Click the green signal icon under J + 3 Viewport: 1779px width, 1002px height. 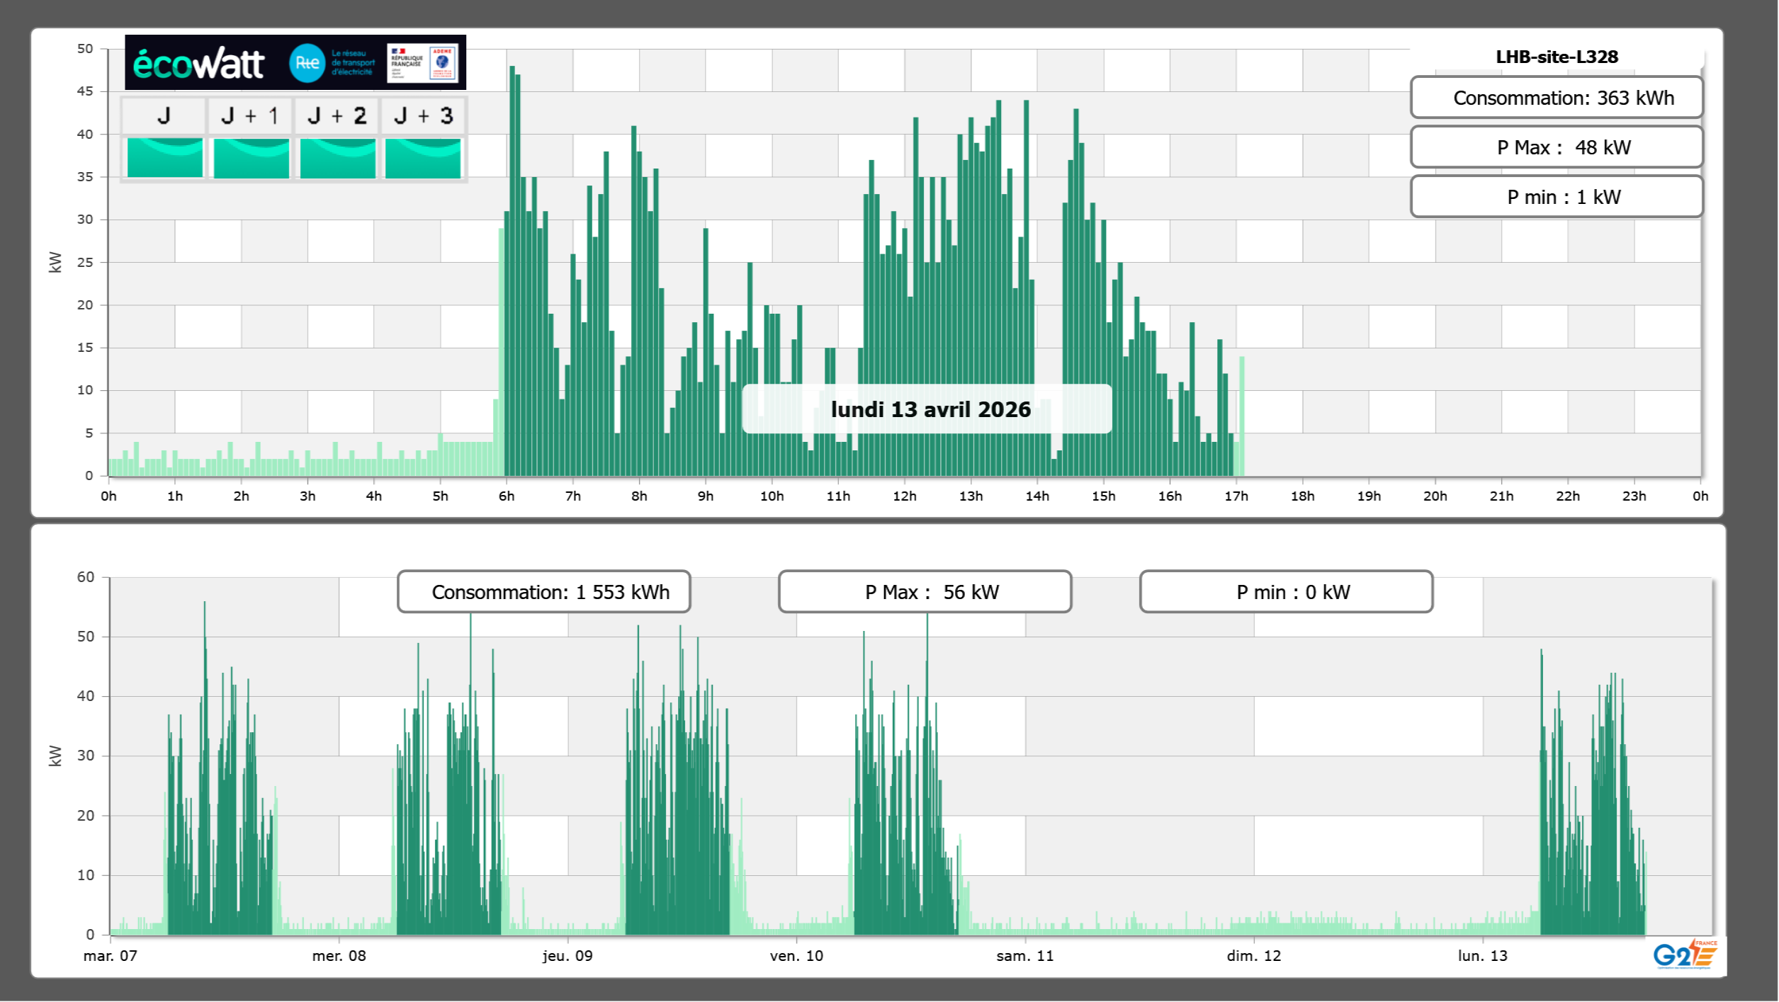pyautogui.click(x=423, y=157)
